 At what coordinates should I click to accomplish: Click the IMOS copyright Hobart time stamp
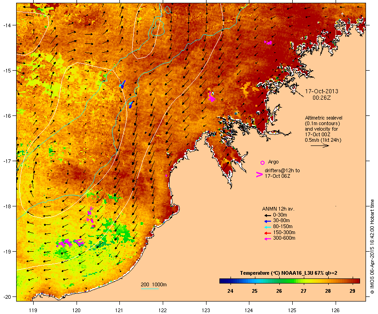(x=372, y=247)
